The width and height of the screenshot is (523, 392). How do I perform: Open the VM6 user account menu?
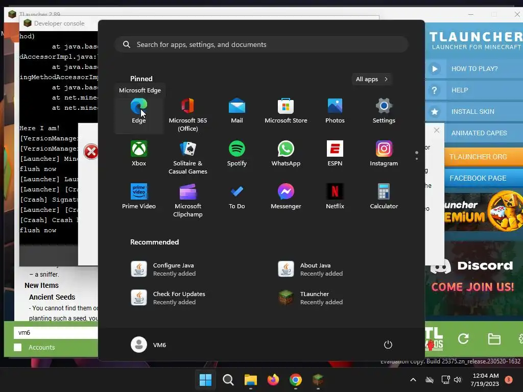tap(149, 345)
